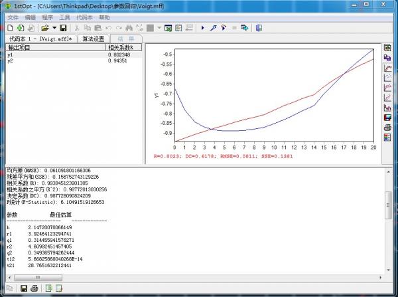Image resolution: width=398 pixels, height=297 pixels.
Task: Open the 编辑 menu
Action: (x=31, y=17)
